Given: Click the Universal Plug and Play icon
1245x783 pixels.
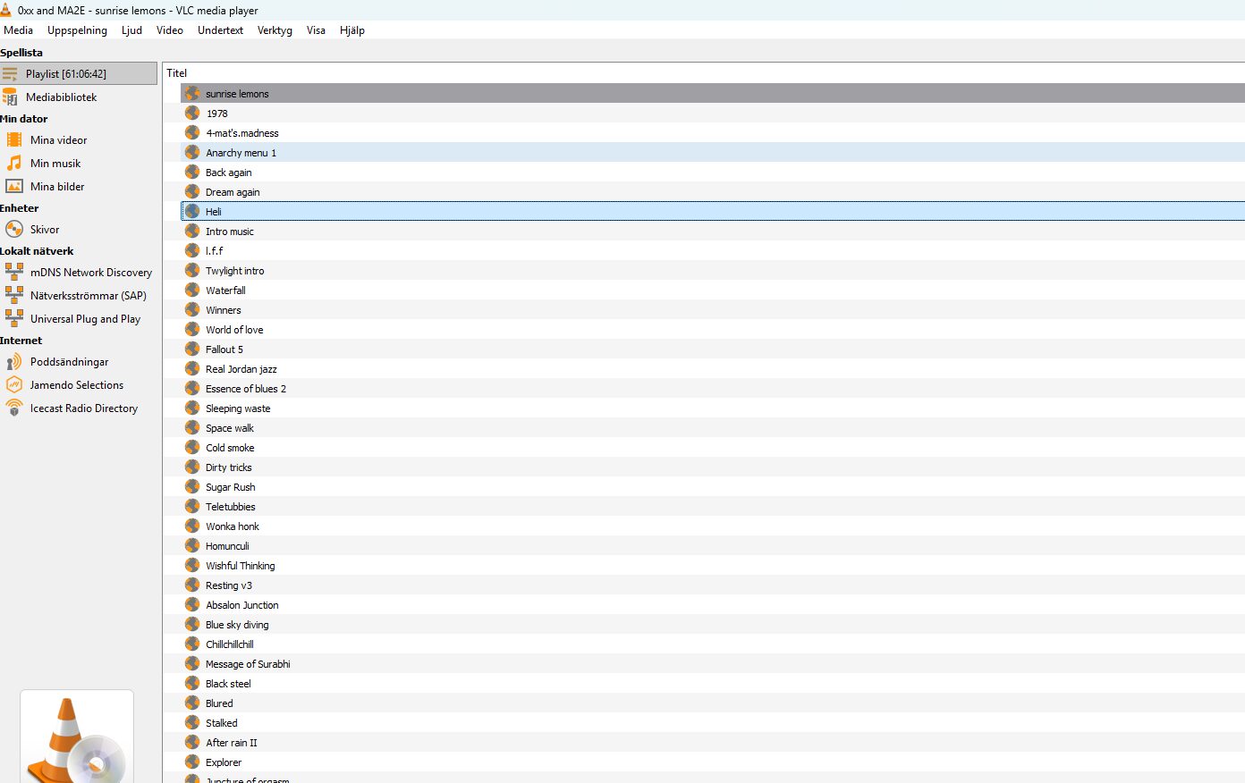Looking at the screenshot, I should [x=14, y=318].
